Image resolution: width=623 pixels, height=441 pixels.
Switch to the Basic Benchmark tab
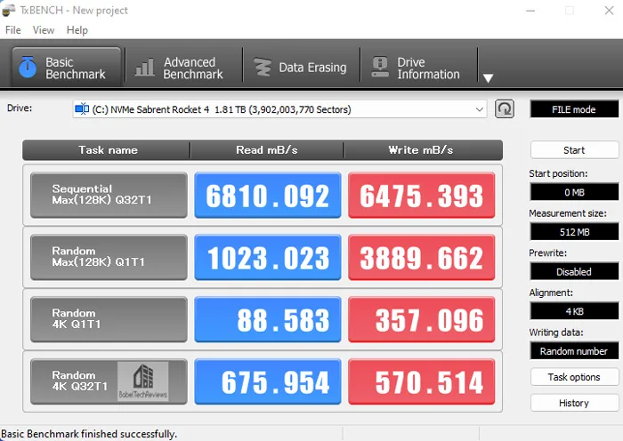click(66, 67)
